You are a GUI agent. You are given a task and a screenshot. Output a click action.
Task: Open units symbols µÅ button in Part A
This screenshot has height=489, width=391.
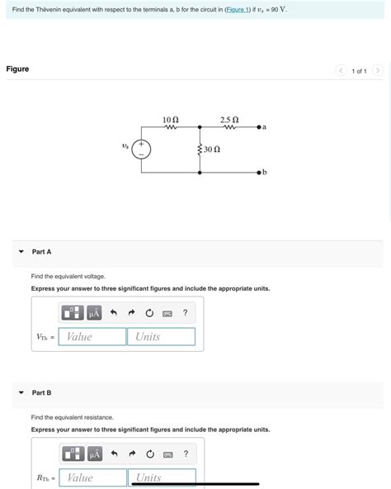tap(94, 312)
